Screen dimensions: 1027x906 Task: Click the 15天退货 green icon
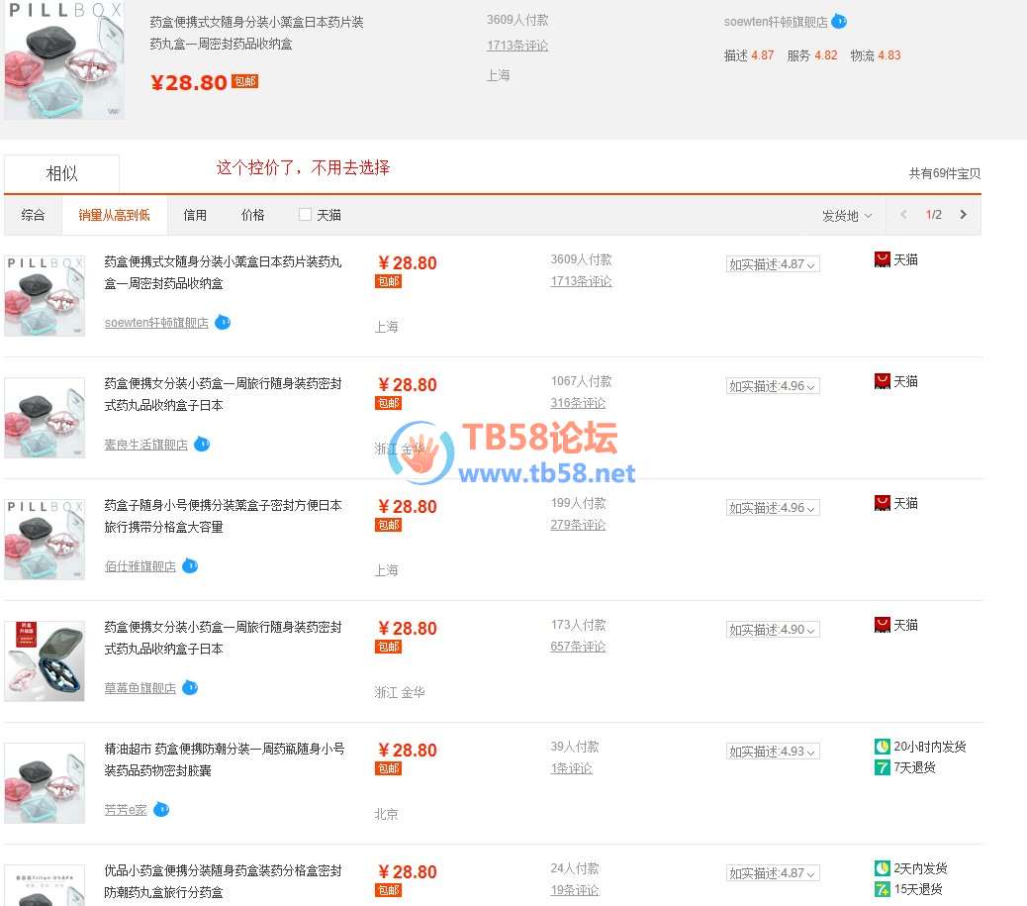click(x=883, y=889)
